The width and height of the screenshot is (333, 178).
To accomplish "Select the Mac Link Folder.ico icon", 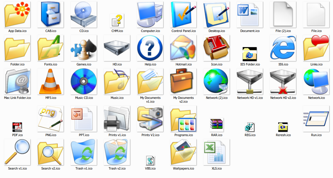I will pos(17,81).
